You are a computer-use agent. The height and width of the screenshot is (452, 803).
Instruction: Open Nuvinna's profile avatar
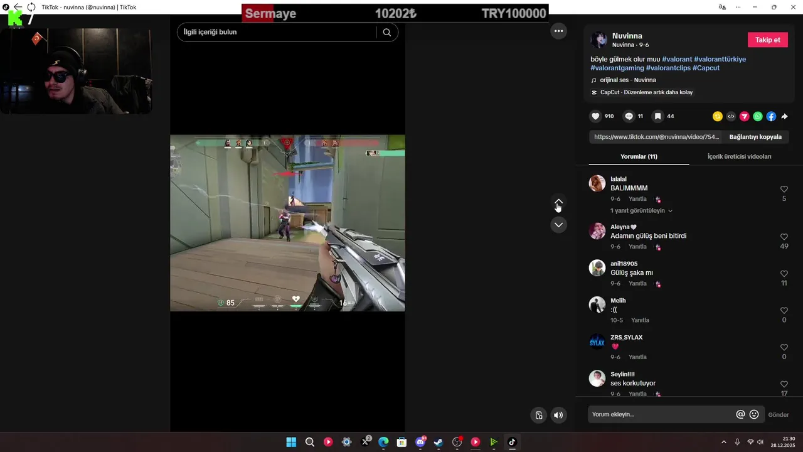point(599,40)
